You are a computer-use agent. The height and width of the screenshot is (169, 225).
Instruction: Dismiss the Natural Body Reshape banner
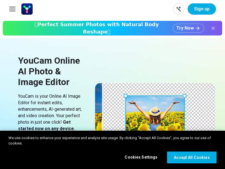[213, 28]
